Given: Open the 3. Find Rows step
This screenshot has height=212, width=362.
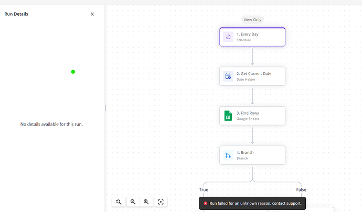Looking at the screenshot, I should (252, 116).
